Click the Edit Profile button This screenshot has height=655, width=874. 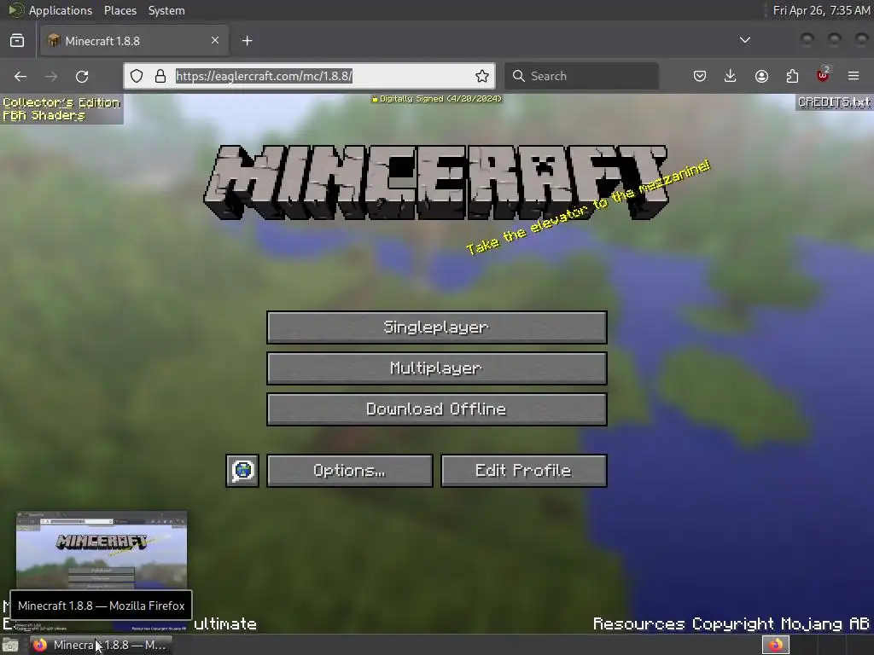(524, 471)
